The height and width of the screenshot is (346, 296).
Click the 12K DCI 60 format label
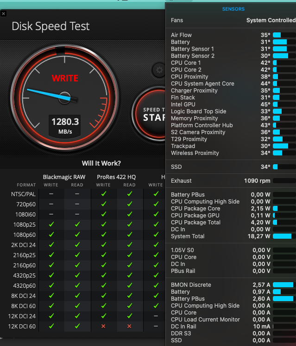pos(22,327)
